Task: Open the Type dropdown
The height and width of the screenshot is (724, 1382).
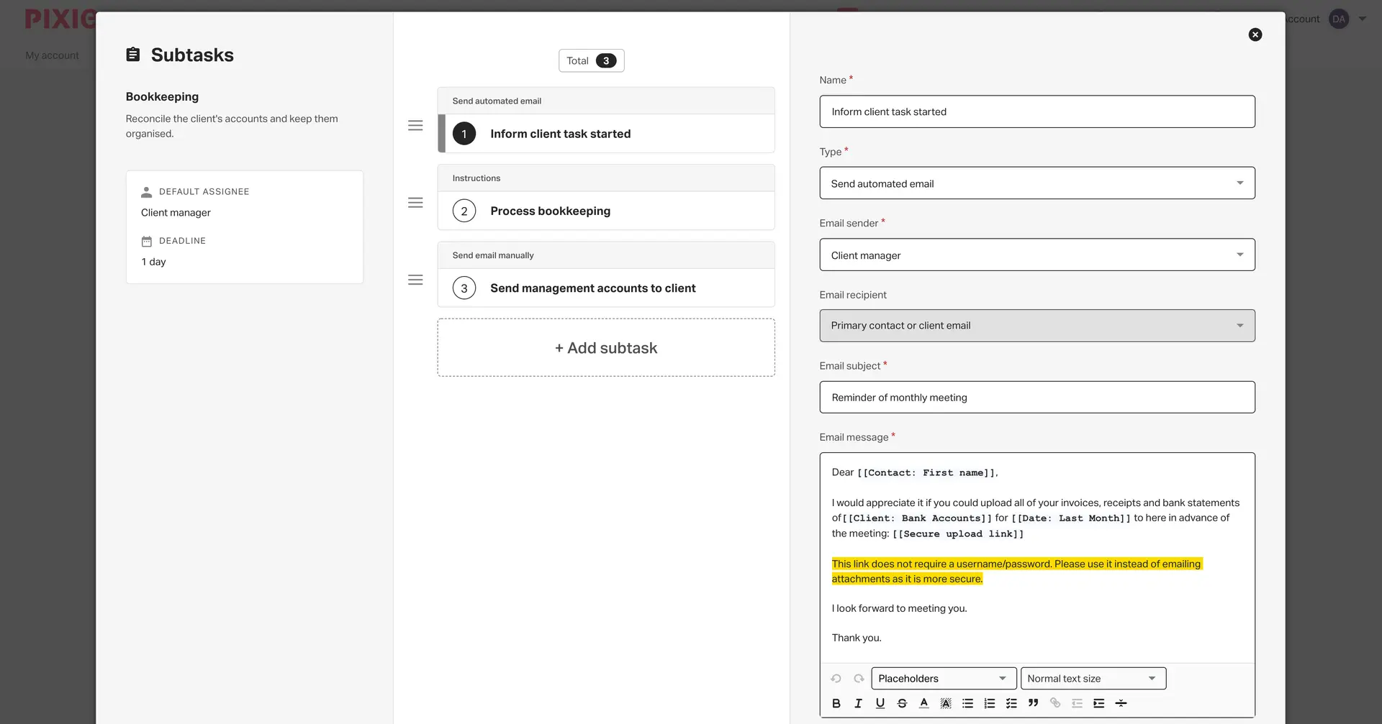Action: 1036,183
